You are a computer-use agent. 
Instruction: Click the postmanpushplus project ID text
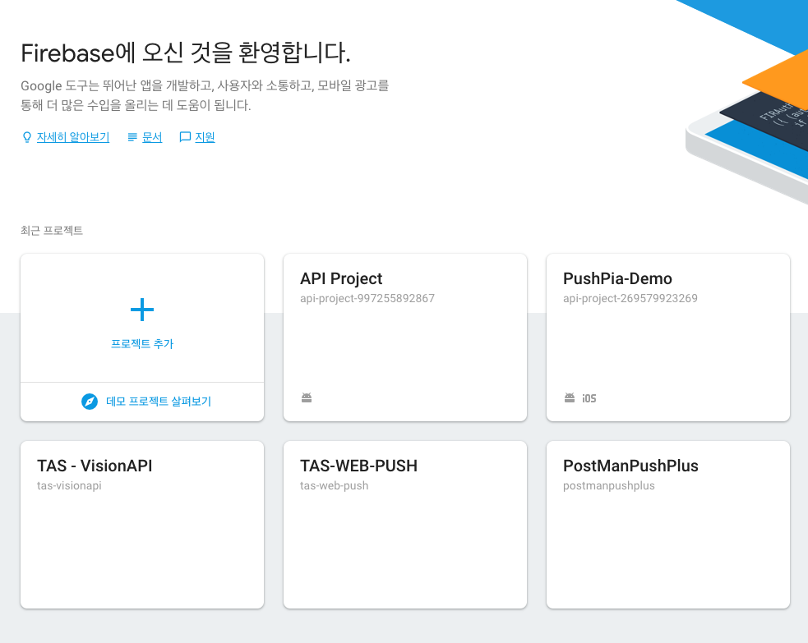pyautogui.click(x=608, y=485)
